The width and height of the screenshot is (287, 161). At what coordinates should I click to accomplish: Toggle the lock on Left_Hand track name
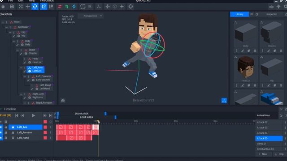(13, 138)
